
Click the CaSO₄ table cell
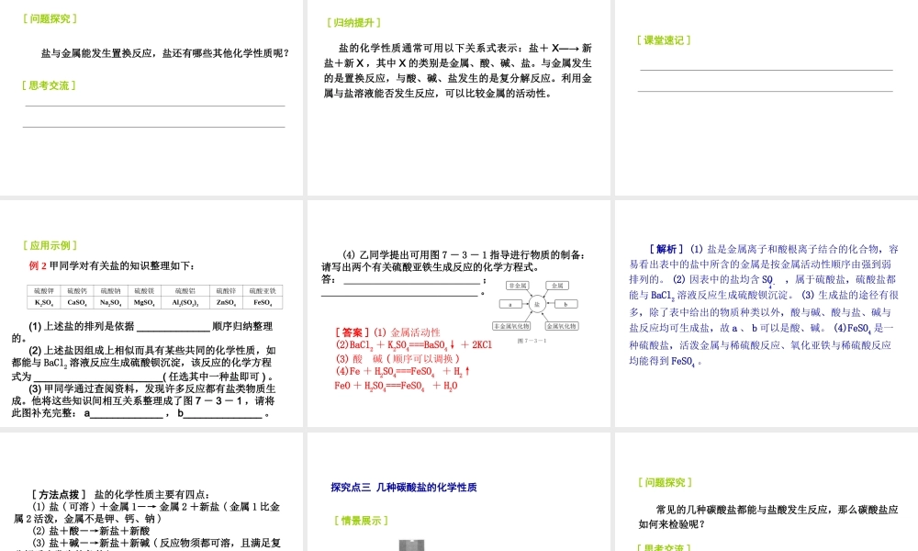(x=77, y=303)
